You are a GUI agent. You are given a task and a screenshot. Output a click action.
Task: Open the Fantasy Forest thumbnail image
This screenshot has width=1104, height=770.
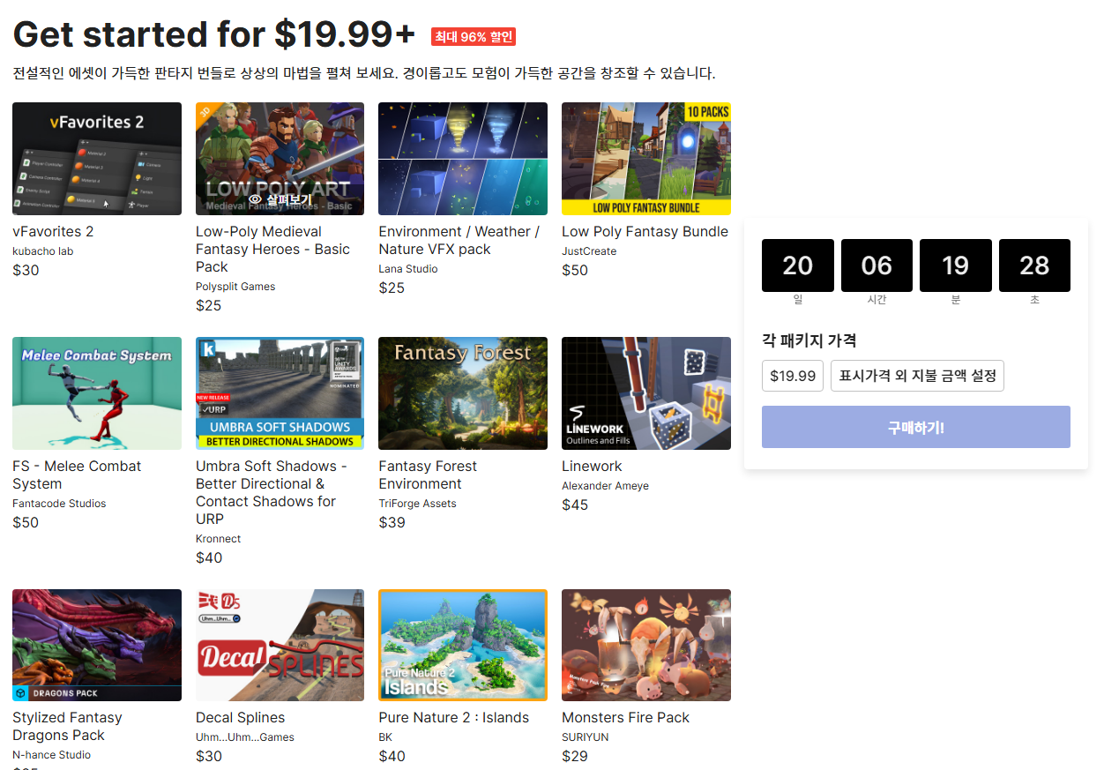pos(463,393)
